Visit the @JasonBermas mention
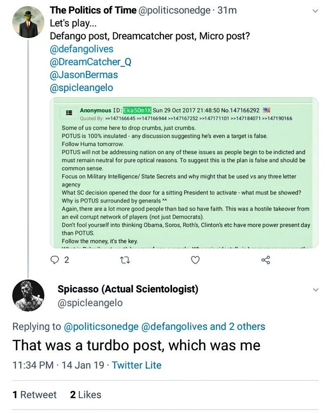 (84, 75)
